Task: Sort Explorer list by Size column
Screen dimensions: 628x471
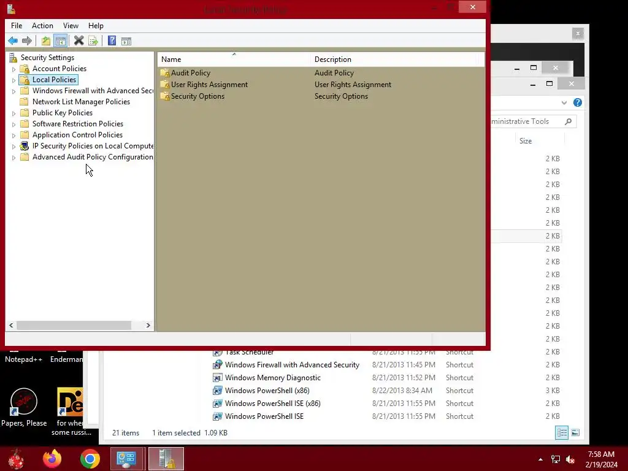Action: pos(526,141)
